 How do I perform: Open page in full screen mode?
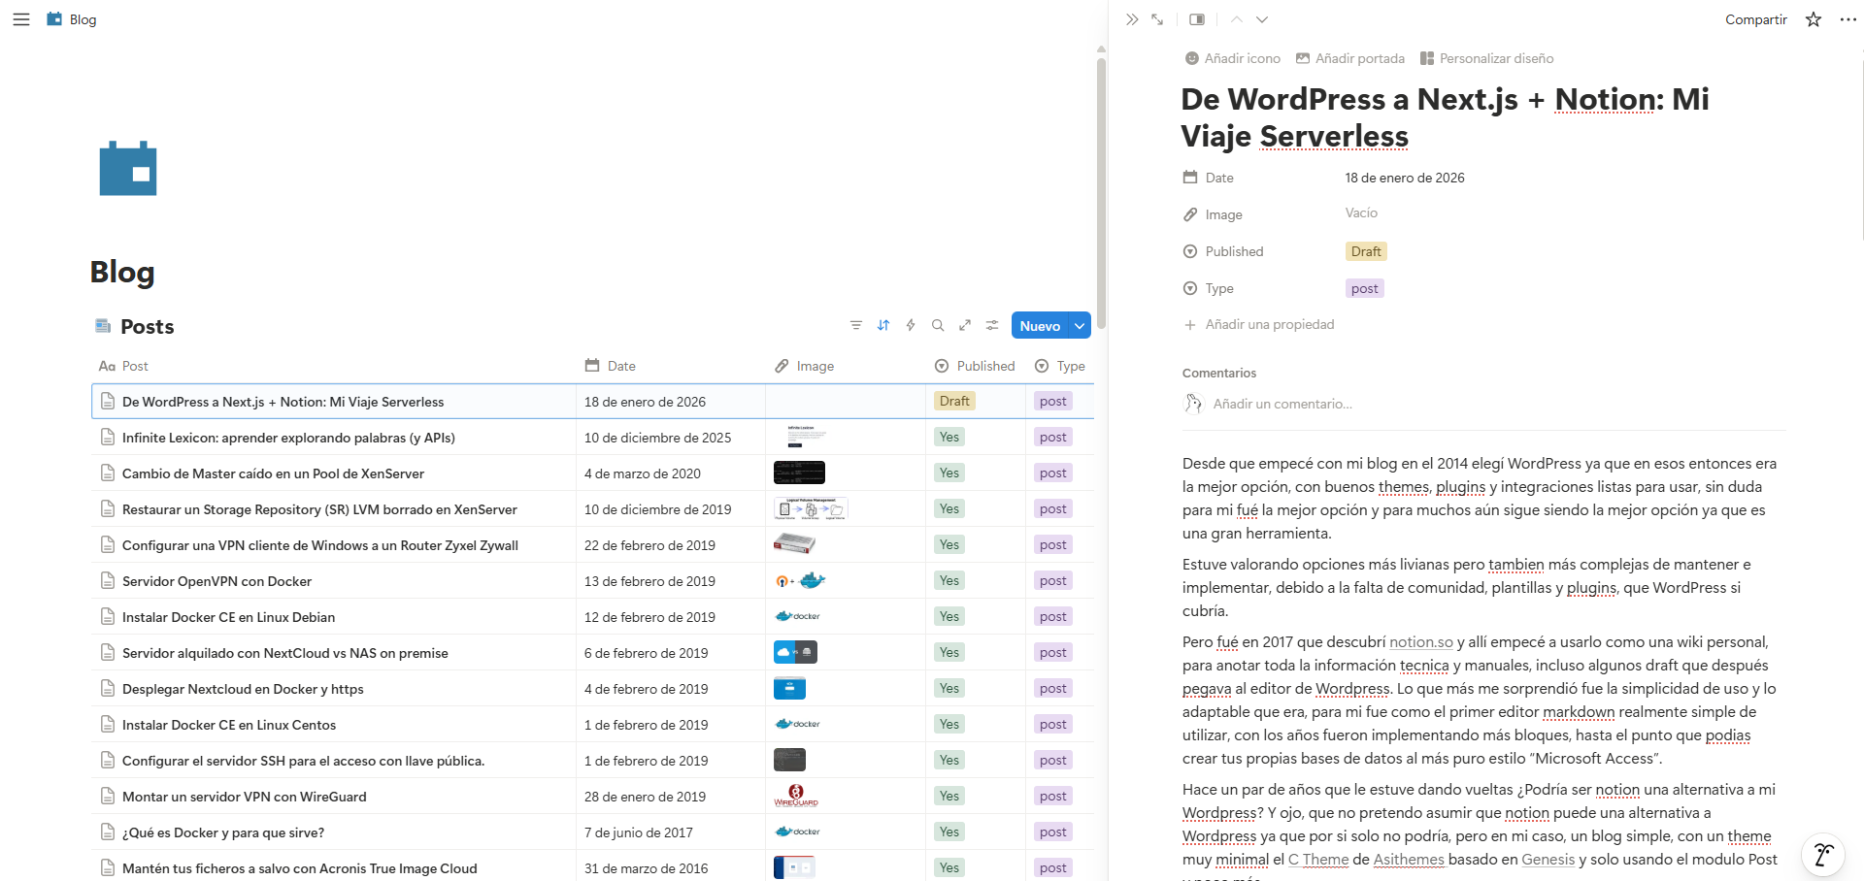1157,19
